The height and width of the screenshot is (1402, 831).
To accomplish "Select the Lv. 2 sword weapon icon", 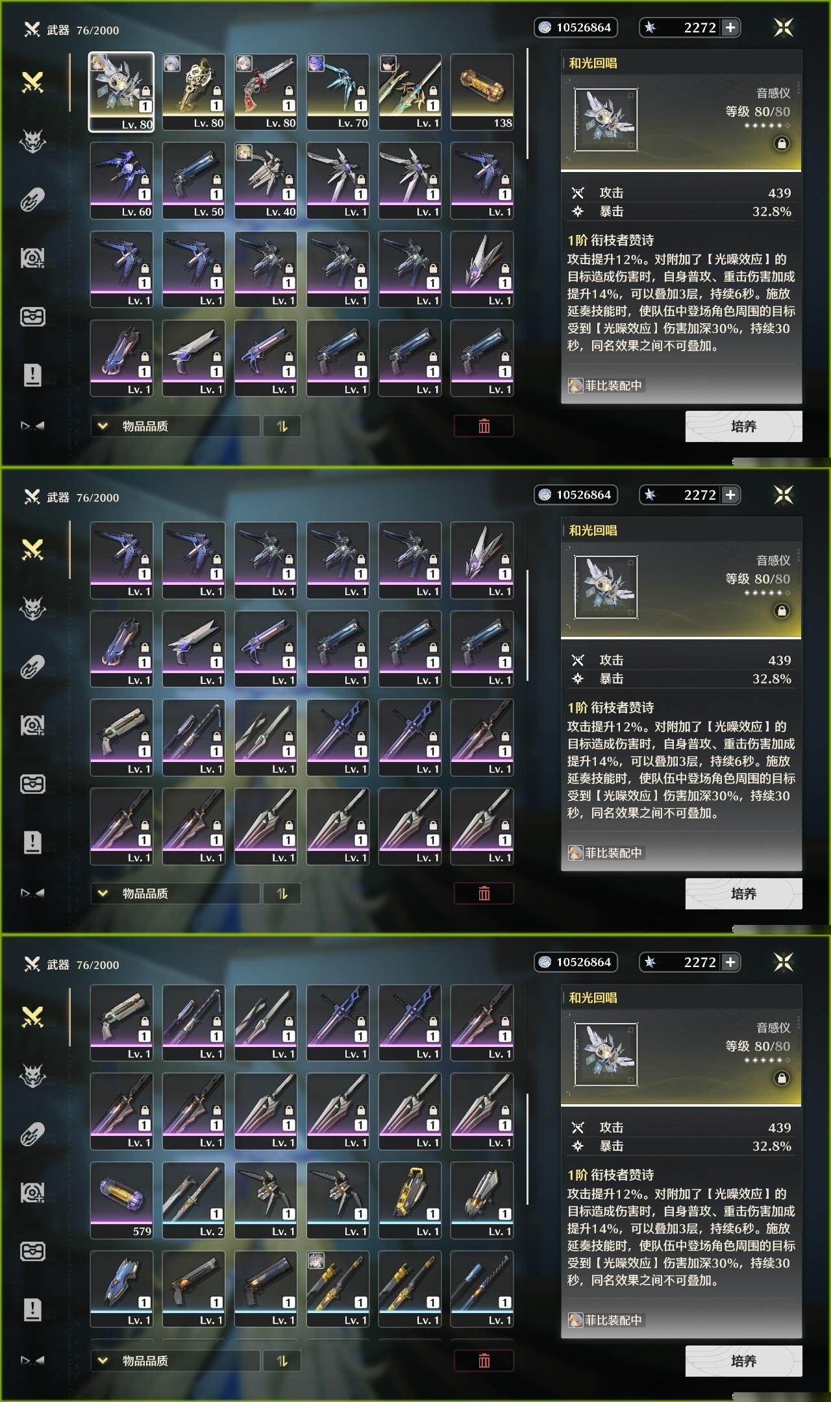I will (x=193, y=1200).
